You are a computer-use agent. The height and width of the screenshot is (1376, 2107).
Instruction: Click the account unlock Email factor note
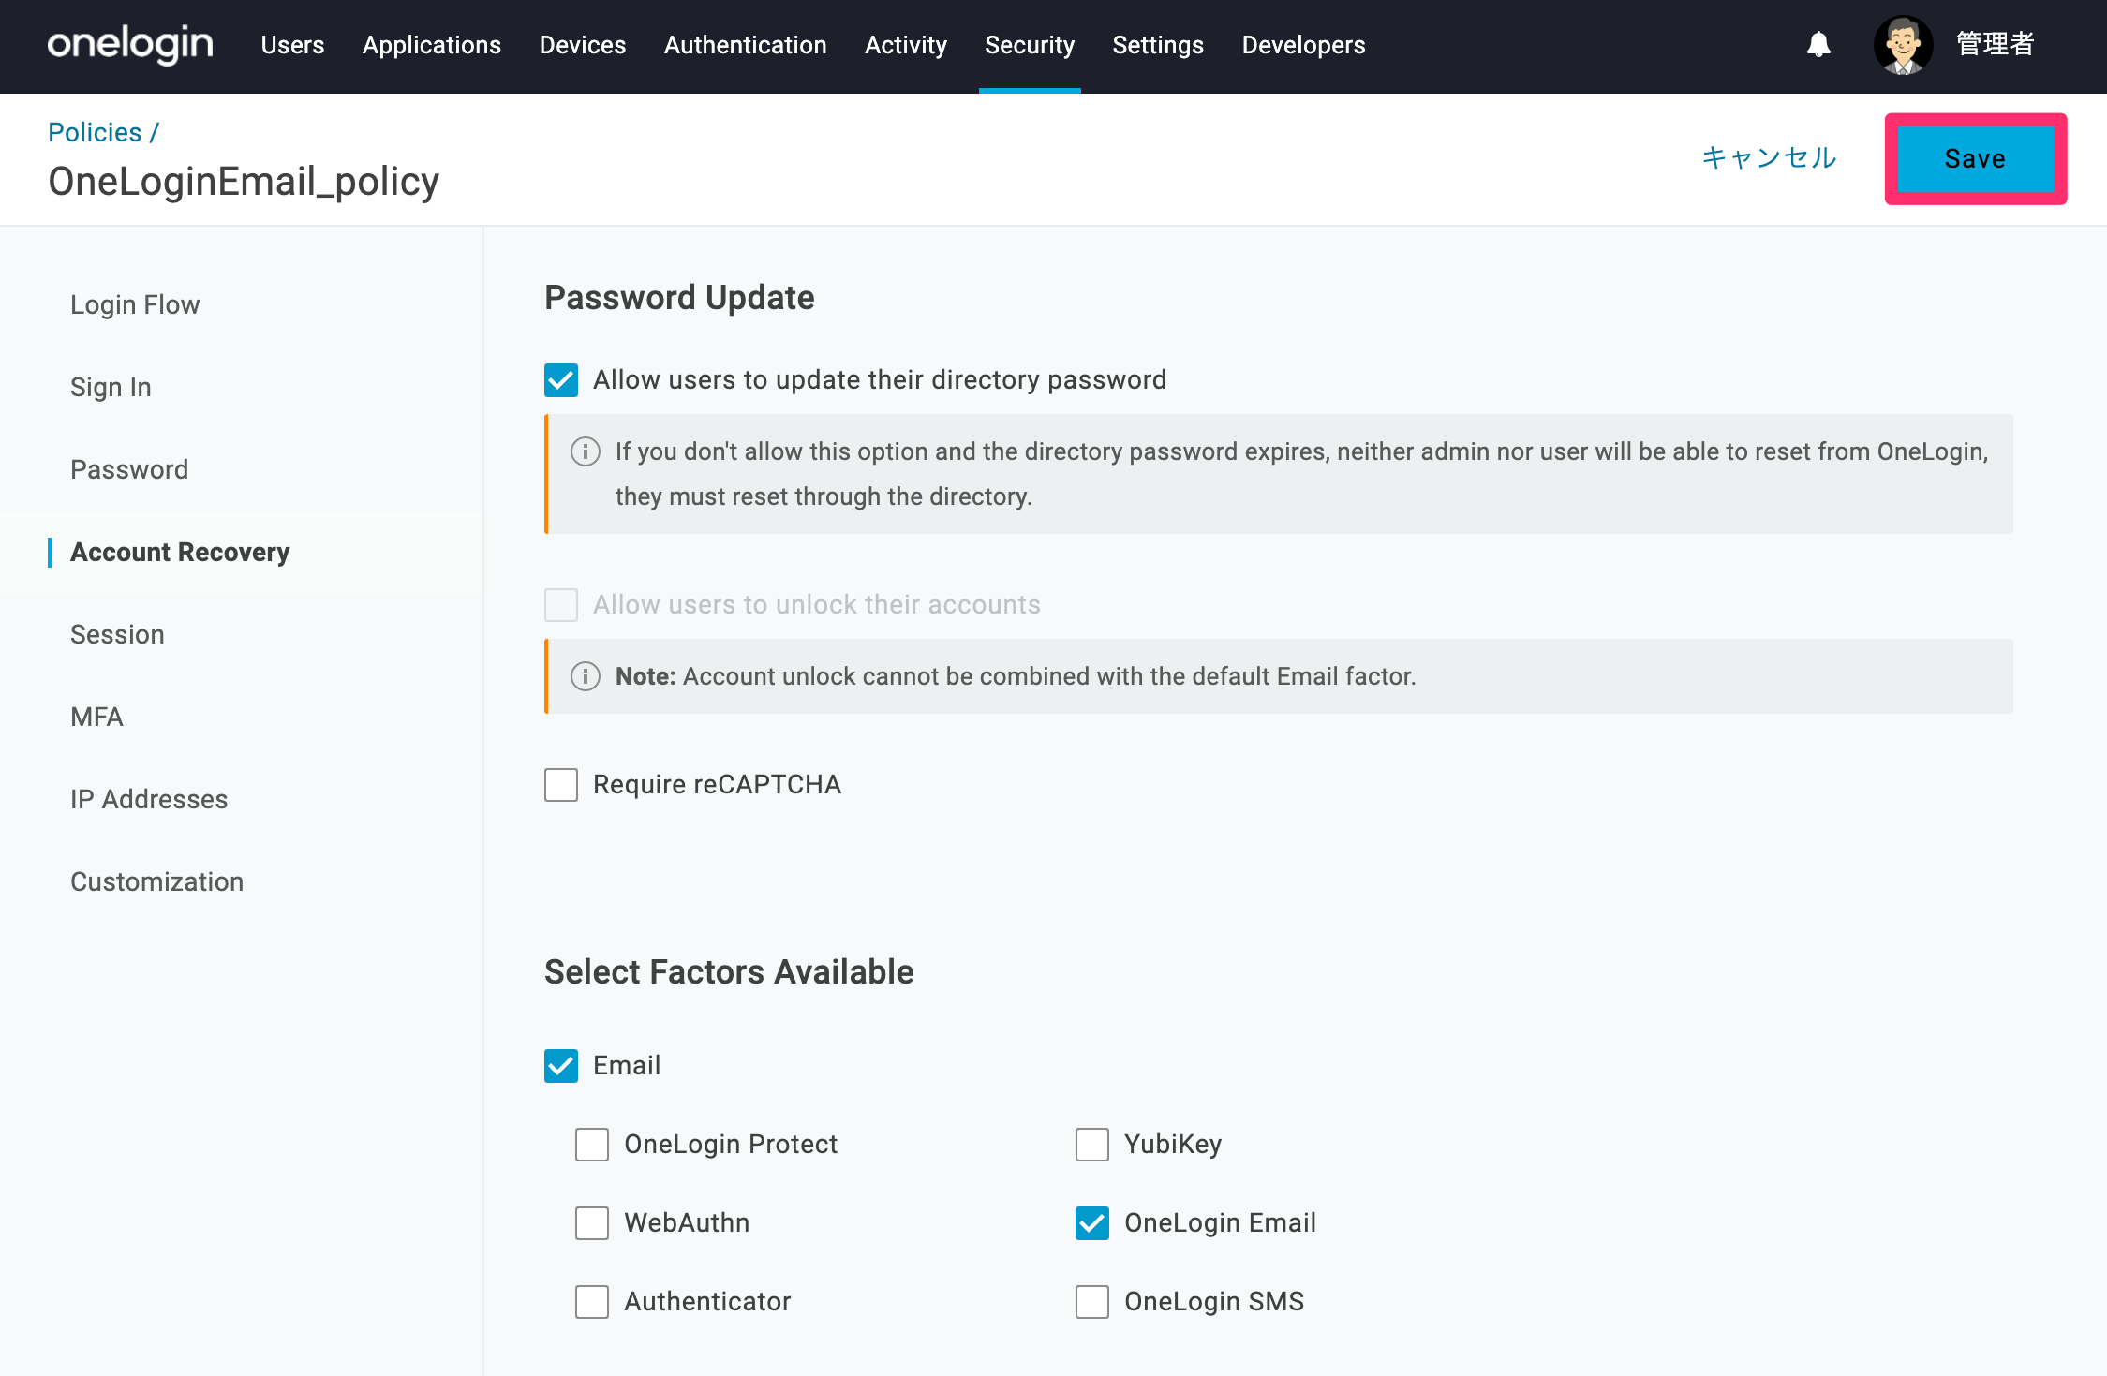click(1016, 676)
